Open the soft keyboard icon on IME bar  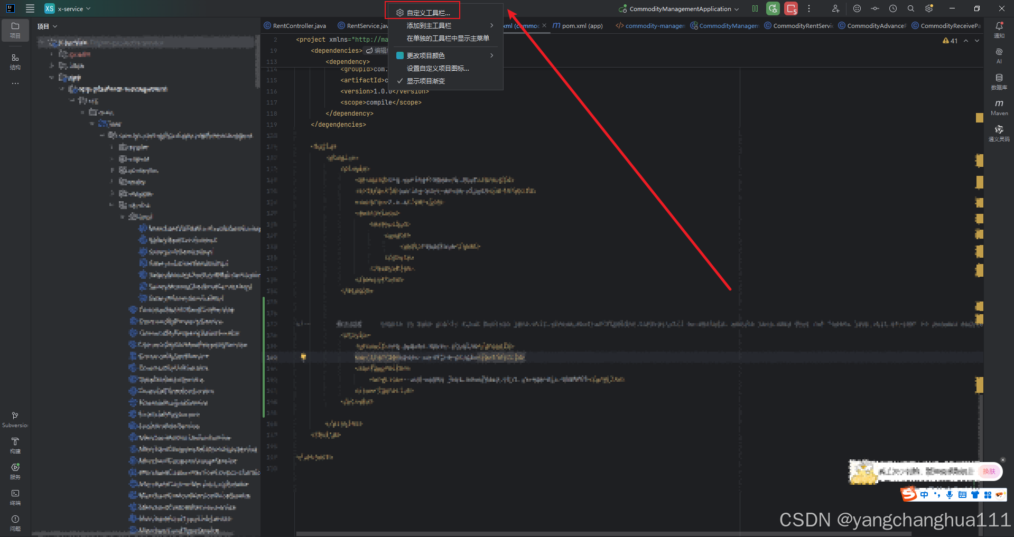pos(962,495)
